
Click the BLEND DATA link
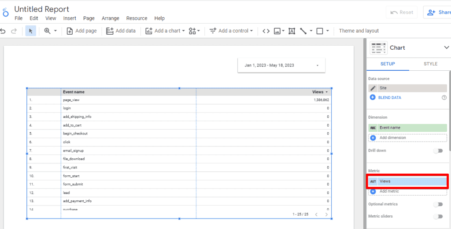coord(389,98)
